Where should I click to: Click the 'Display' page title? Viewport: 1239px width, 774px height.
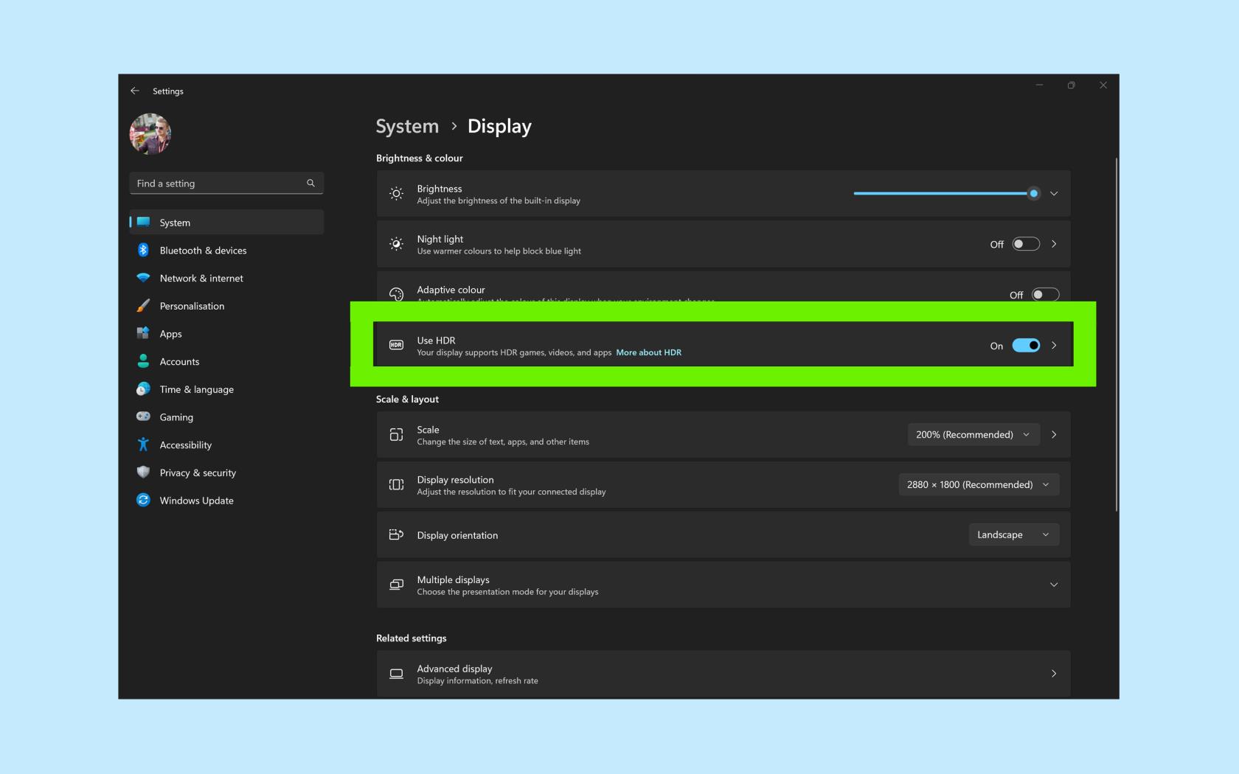pyautogui.click(x=499, y=126)
